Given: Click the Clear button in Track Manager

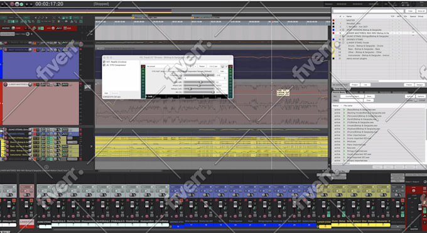Looking at the screenshot, I should tap(411, 11).
